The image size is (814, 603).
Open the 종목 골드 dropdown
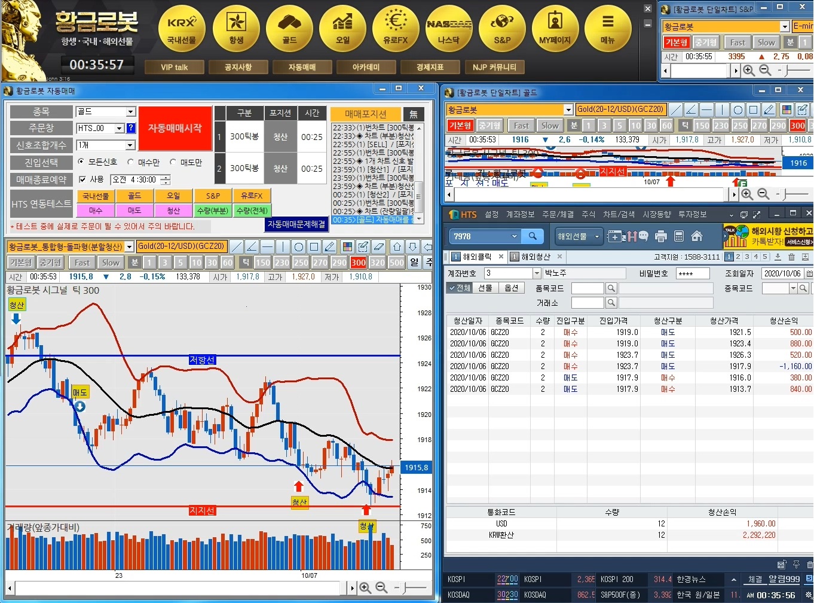coord(130,112)
